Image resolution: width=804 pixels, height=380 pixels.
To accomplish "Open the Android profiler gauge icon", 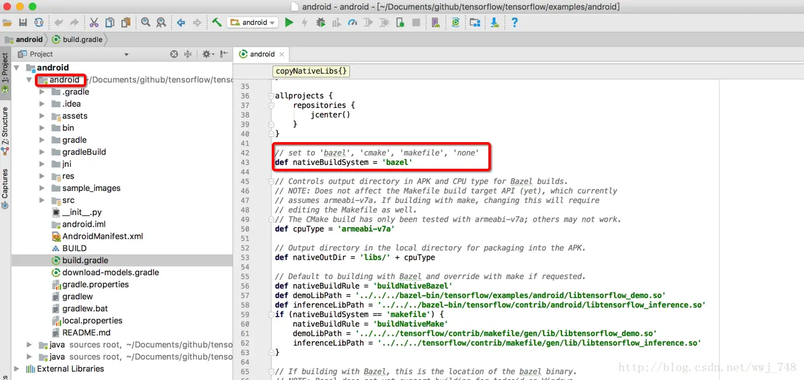I will 352,23.
